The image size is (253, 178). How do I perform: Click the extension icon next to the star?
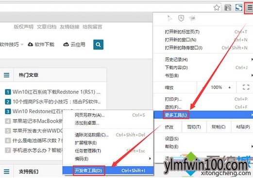point(228,7)
